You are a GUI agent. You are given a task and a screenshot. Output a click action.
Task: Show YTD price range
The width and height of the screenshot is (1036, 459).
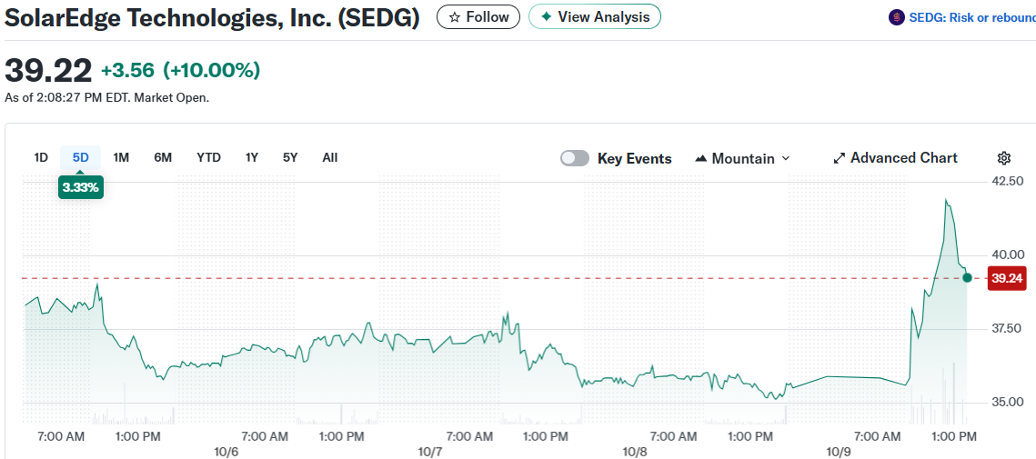coord(208,157)
